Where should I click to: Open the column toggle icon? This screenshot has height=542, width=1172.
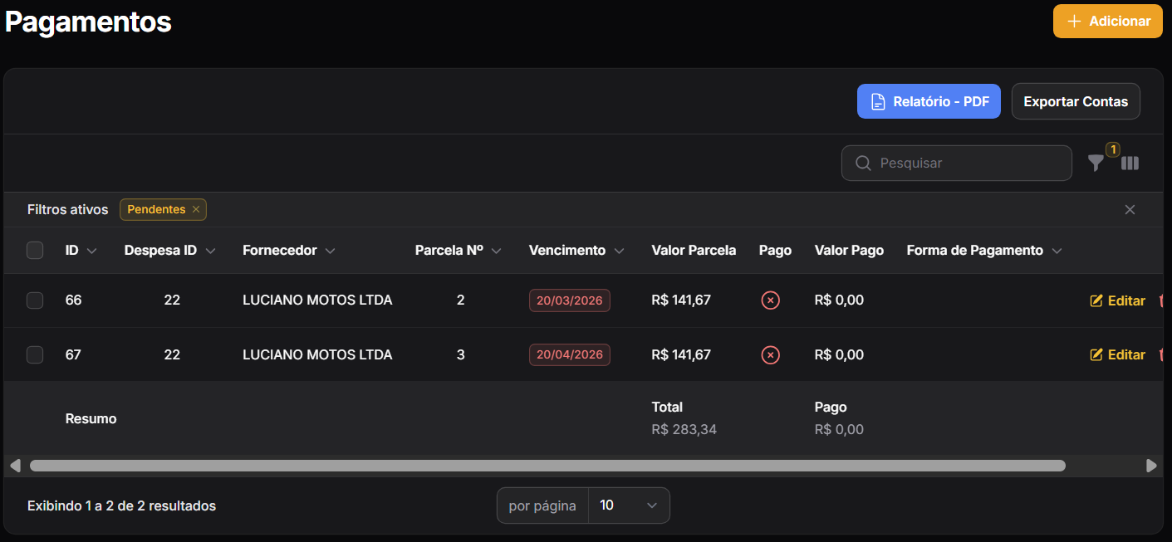click(x=1130, y=164)
